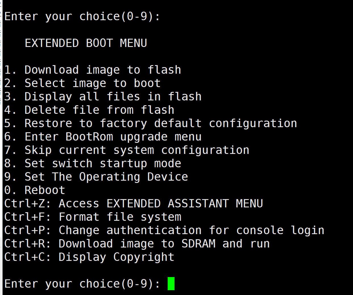Image resolution: width=353 pixels, height=295 pixels.
Task: Click the Ctrl+Z Access EXTENDED ASSISTANT MENU line
Action: (x=134, y=204)
